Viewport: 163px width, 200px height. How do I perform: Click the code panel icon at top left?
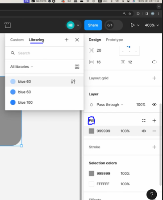click(x=8, y=25)
